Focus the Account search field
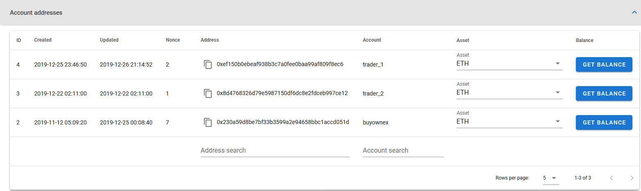This screenshot has height=191, width=641. point(403,151)
